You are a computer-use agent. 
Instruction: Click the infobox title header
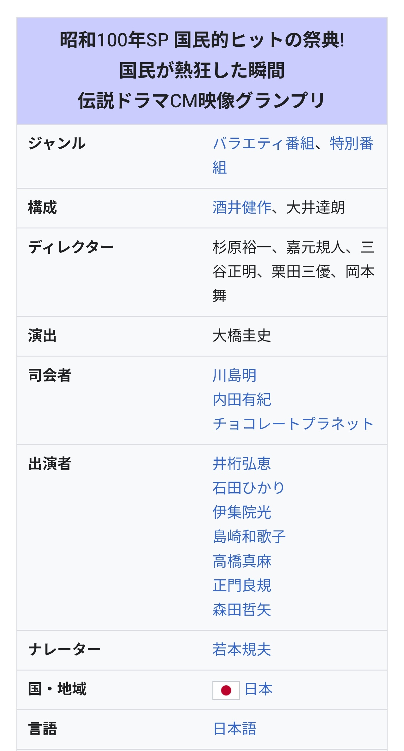pyautogui.click(x=202, y=70)
